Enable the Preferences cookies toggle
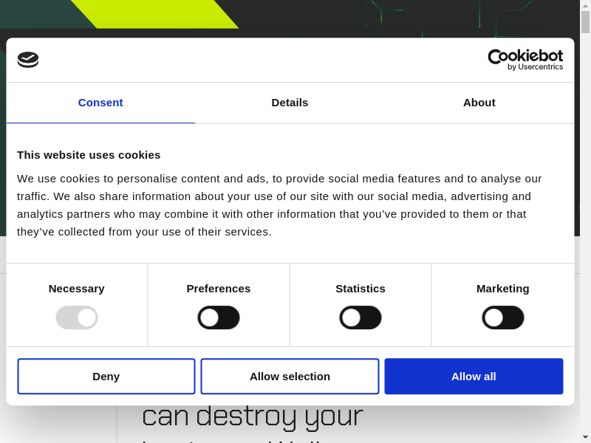 [x=219, y=317]
